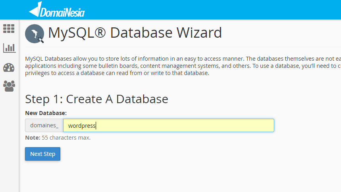Screen dimensions: 341x192
Task: Click the divider line under the wizard title
Action: (x=183, y=47)
